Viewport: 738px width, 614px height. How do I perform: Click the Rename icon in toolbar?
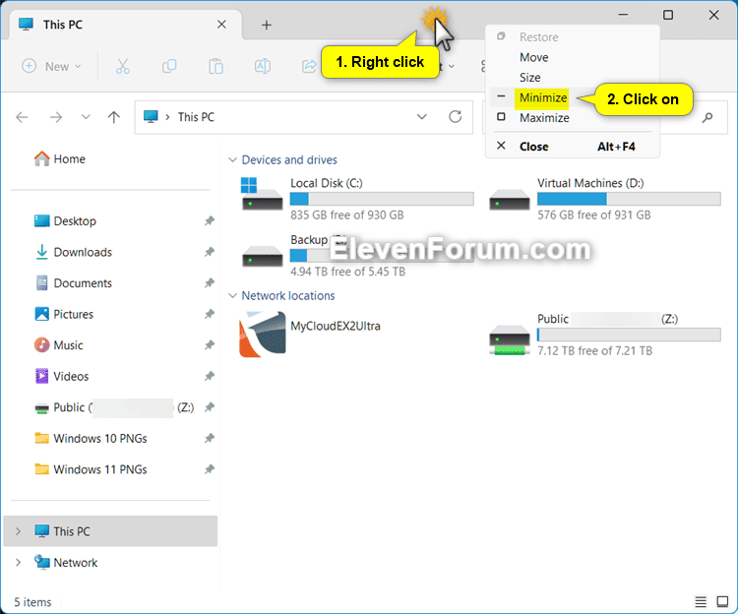(x=262, y=66)
